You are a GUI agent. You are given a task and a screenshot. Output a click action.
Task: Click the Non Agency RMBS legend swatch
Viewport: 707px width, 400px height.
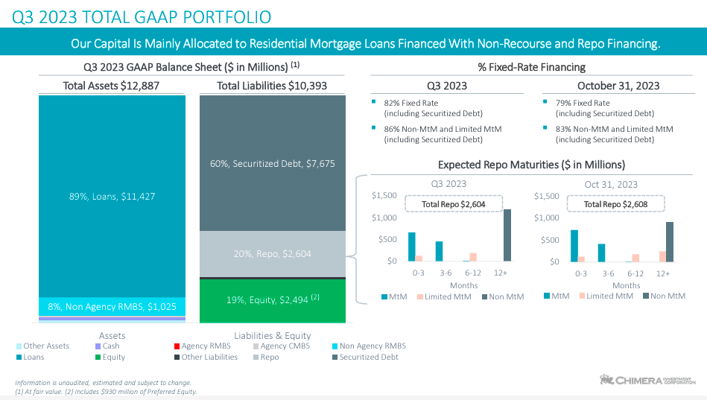(x=335, y=346)
